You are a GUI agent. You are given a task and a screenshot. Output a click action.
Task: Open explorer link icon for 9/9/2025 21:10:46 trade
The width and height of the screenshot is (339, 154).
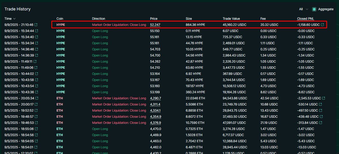[x=36, y=25]
